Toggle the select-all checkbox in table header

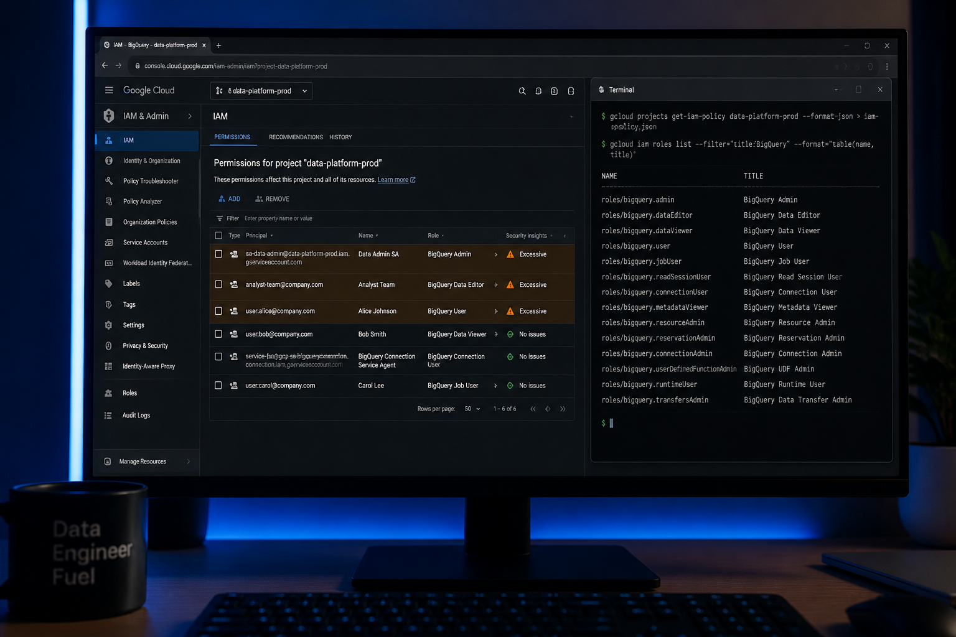(218, 236)
